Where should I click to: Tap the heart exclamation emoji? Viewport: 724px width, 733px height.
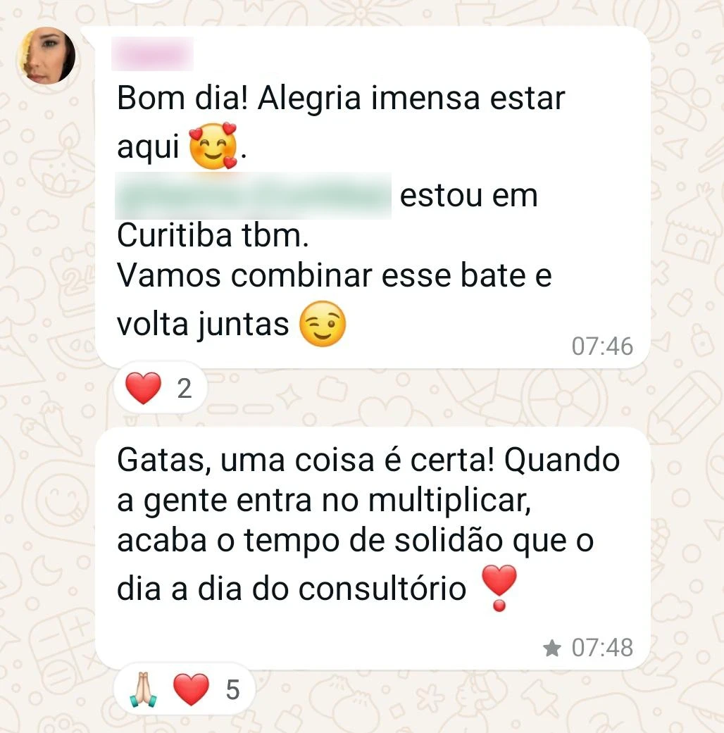(x=499, y=587)
